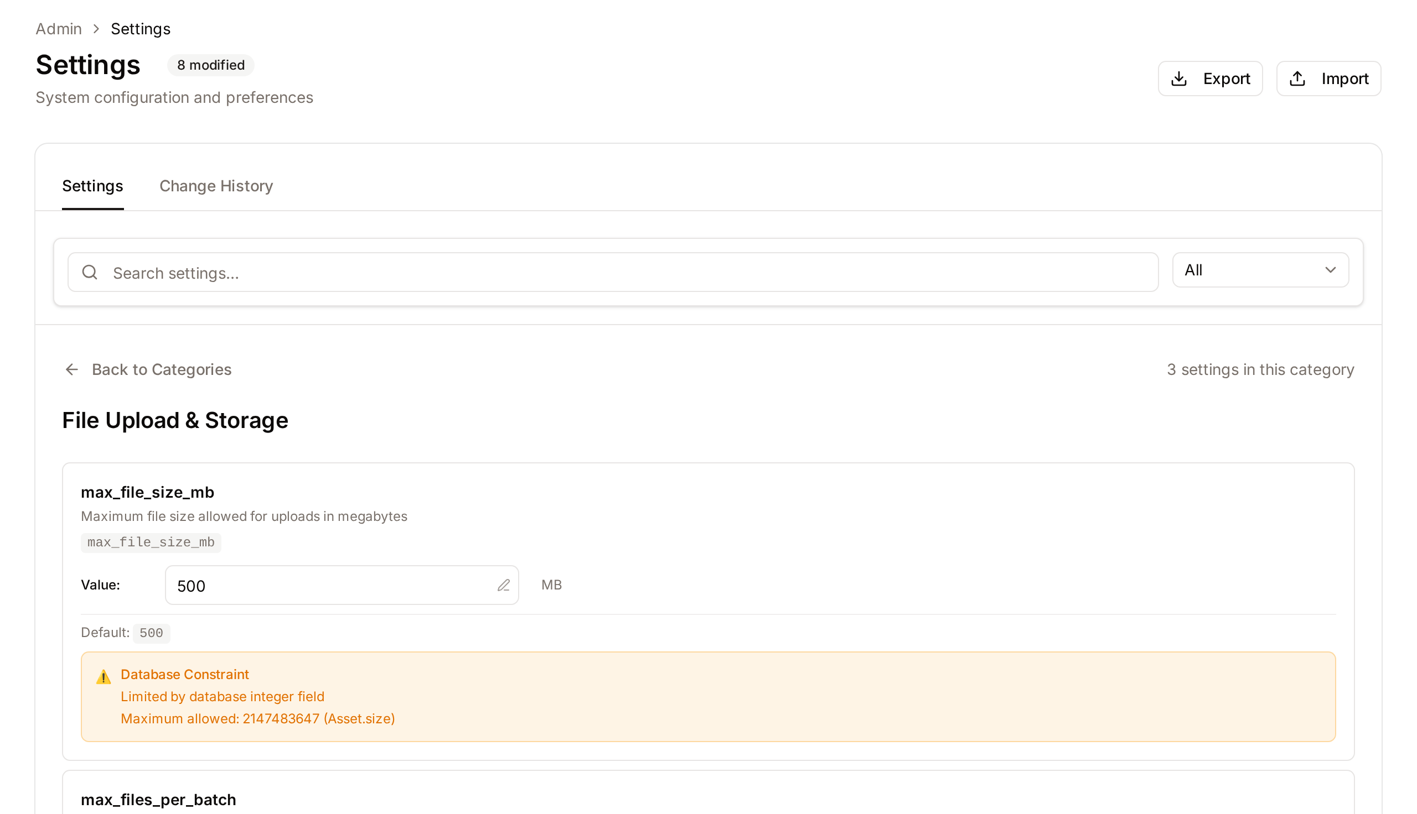The width and height of the screenshot is (1417, 814).
Task: Click the 8 modified badge
Action: tap(210, 65)
